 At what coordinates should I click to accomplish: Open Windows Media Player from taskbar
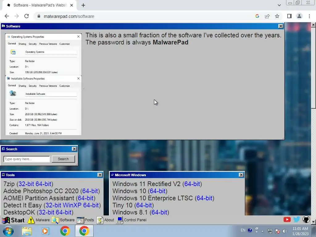point(46,231)
